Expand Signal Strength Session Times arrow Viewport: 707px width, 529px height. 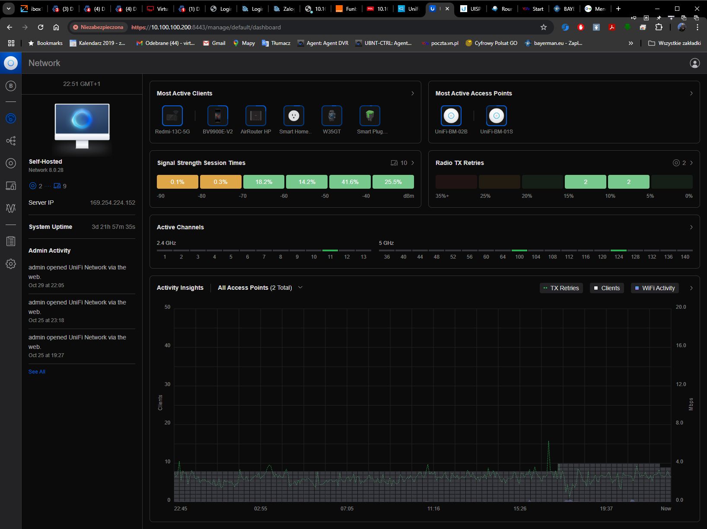point(413,163)
